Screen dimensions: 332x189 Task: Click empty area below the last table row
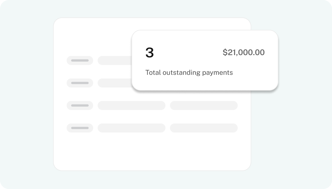coord(152,151)
